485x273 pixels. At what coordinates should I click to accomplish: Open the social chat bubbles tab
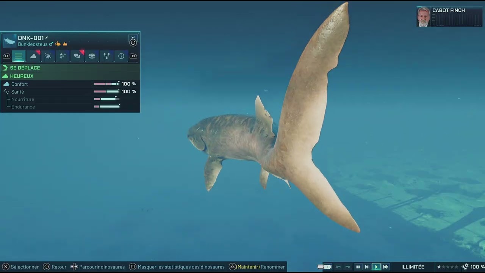pyautogui.click(x=77, y=56)
